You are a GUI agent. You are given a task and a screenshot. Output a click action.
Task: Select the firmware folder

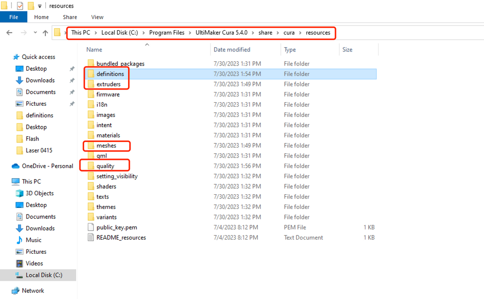pyautogui.click(x=108, y=94)
